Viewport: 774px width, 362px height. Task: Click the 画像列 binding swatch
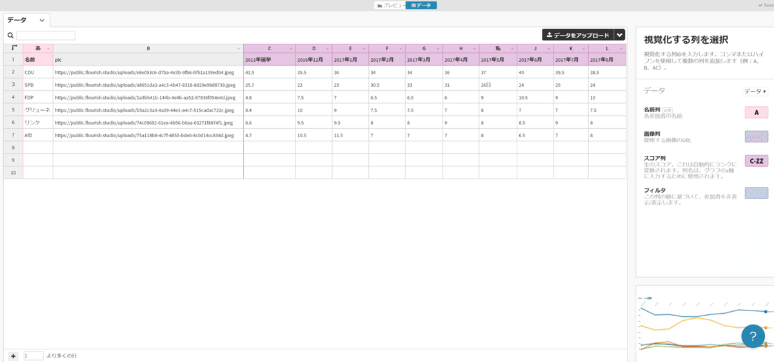757,136
